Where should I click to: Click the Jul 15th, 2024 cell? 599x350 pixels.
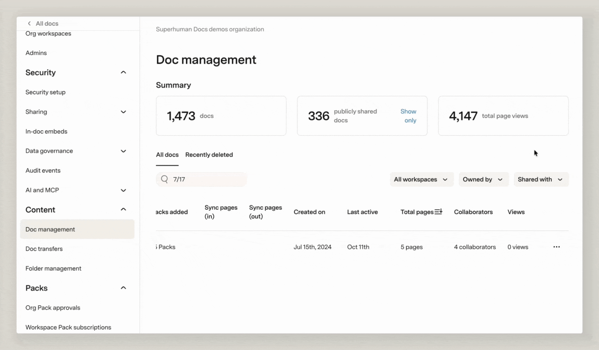312,247
